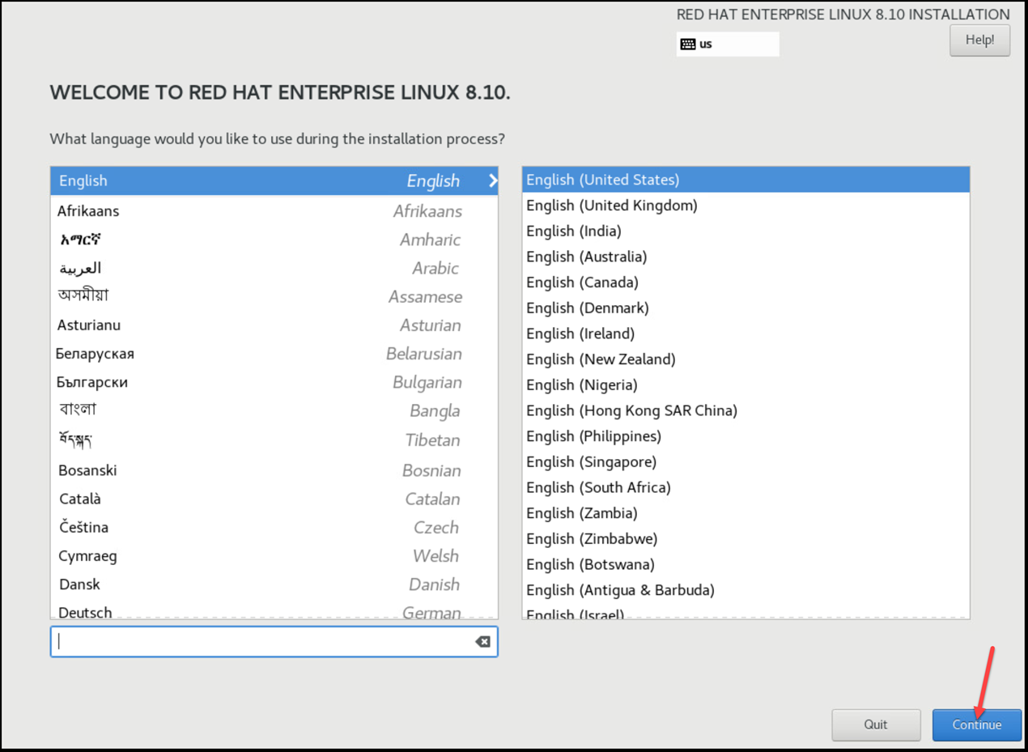Choose English (Australia) locale

point(587,257)
